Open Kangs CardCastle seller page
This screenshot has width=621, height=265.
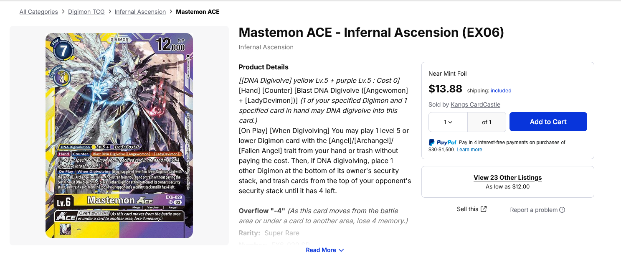click(x=475, y=104)
